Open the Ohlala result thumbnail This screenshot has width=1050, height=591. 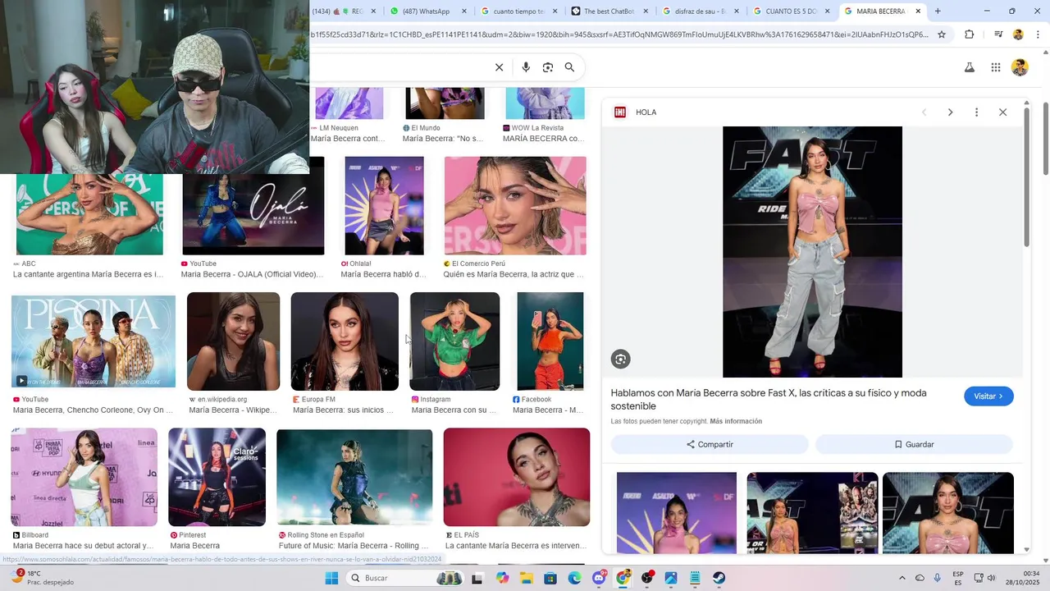(384, 205)
